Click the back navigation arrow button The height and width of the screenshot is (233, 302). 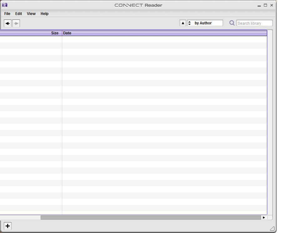tap(8, 23)
